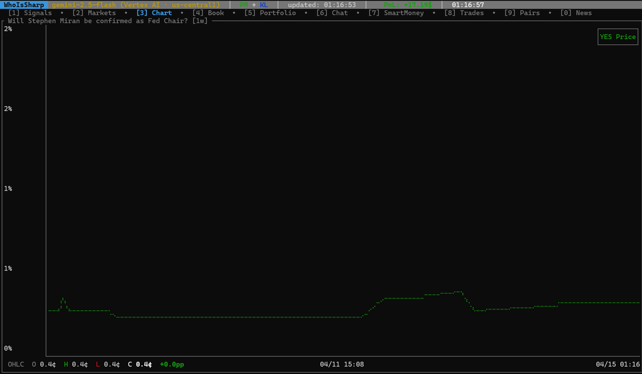This screenshot has width=642, height=374.
Task: Click the WhoIsSharp app title
Action: tap(24, 5)
